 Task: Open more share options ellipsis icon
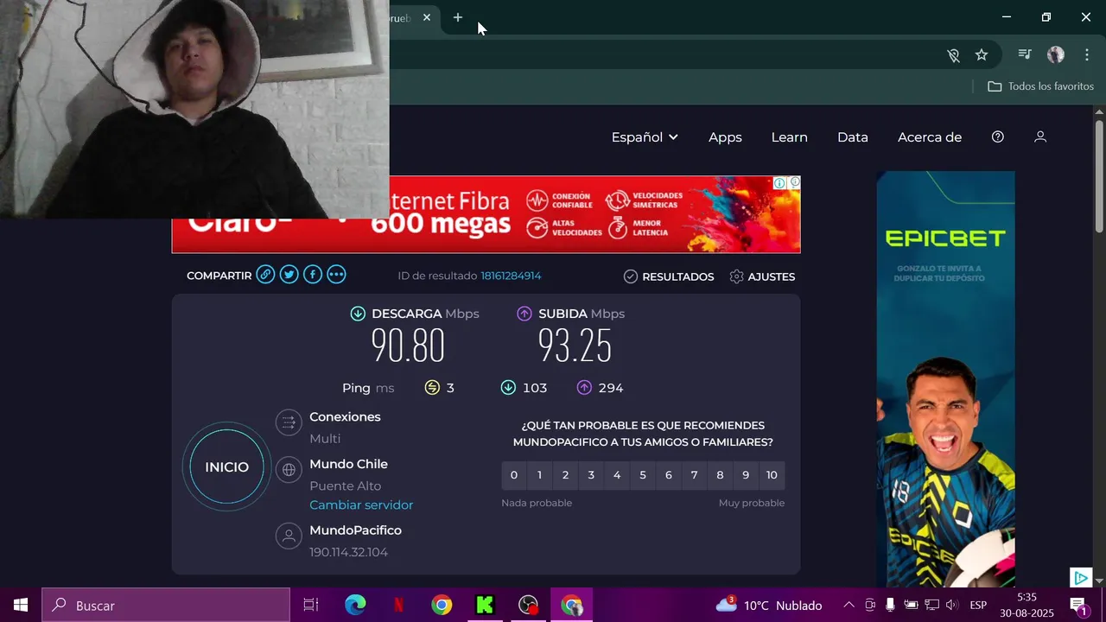(336, 275)
